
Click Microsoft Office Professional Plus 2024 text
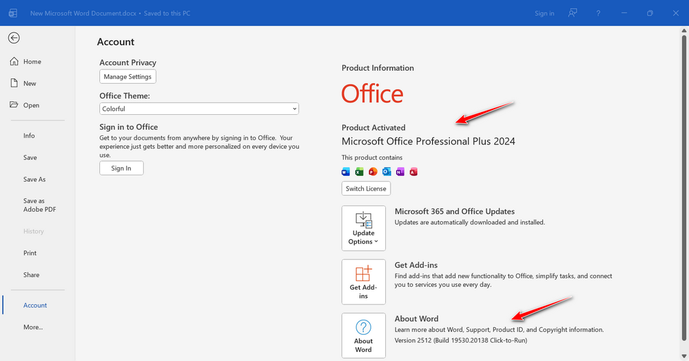click(429, 141)
